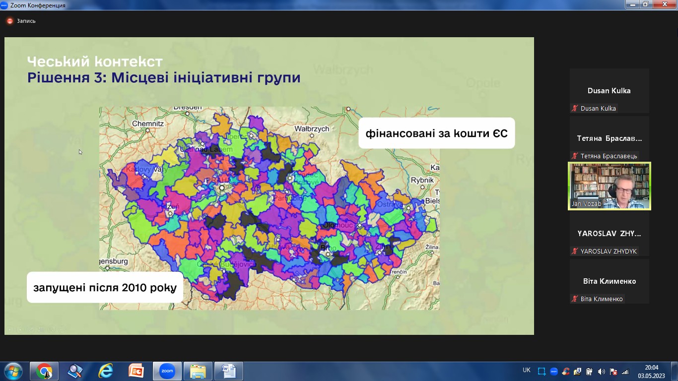
Task: Click muted microphone icon beside Тетяна Браславець
Action: (575, 156)
